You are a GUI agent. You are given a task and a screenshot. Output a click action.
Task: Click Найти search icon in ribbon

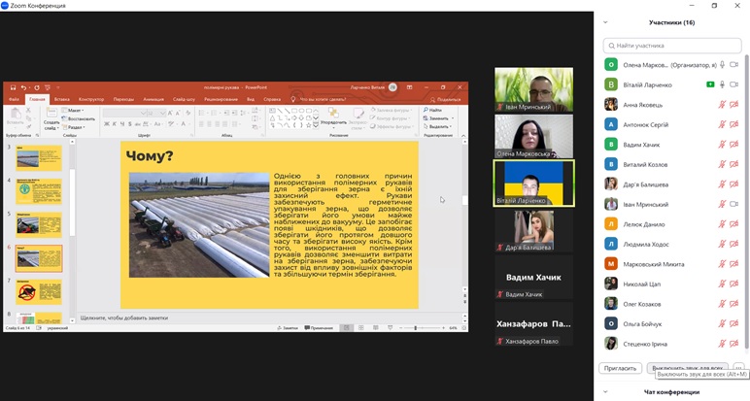426,110
